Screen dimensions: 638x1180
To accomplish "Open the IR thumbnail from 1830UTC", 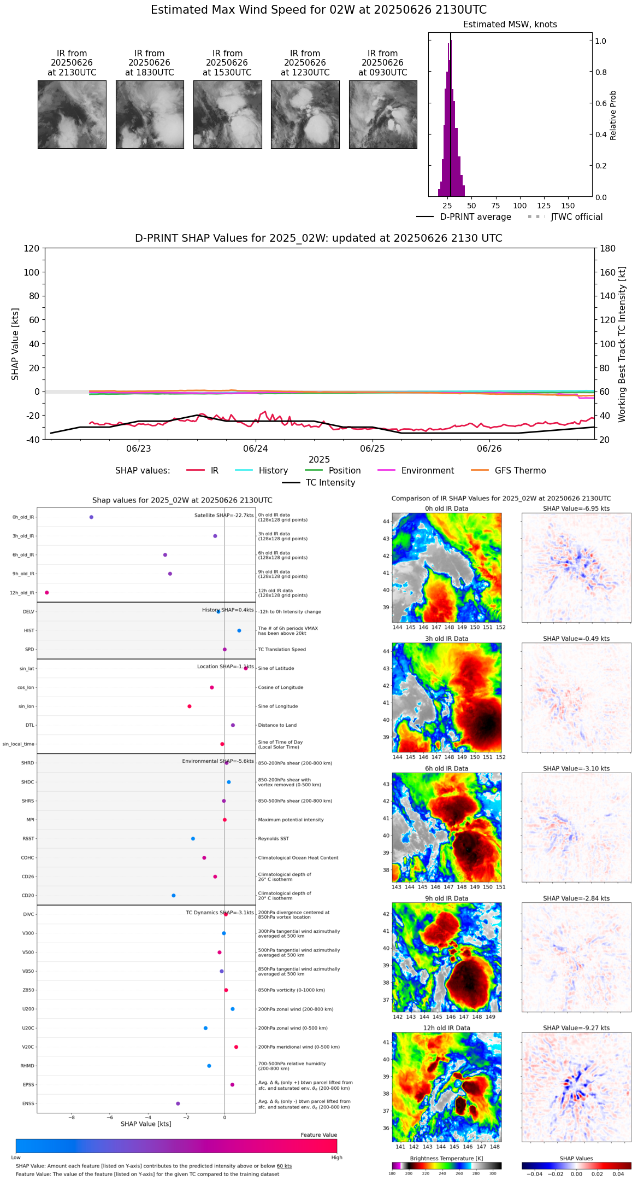I will pyautogui.click(x=150, y=114).
